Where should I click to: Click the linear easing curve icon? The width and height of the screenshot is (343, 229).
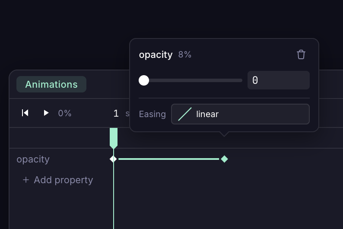point(185,114)
